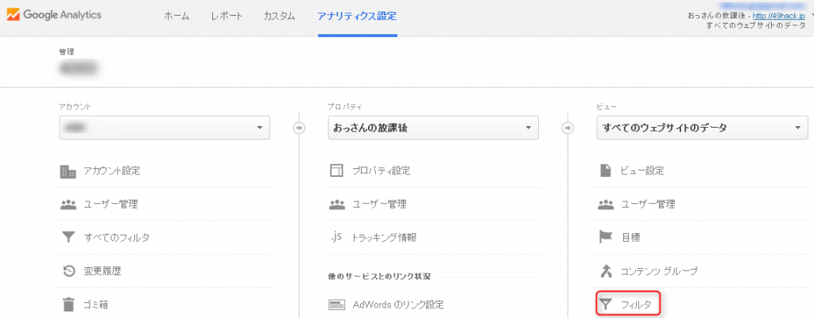Click the content group icon beside コンテンツ グループ
The height and width of the screenshot is (318, 814).
(605, 271)
